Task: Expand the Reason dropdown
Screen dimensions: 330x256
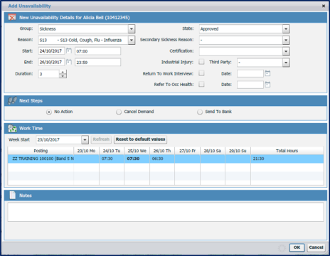Action: (132, 40)
